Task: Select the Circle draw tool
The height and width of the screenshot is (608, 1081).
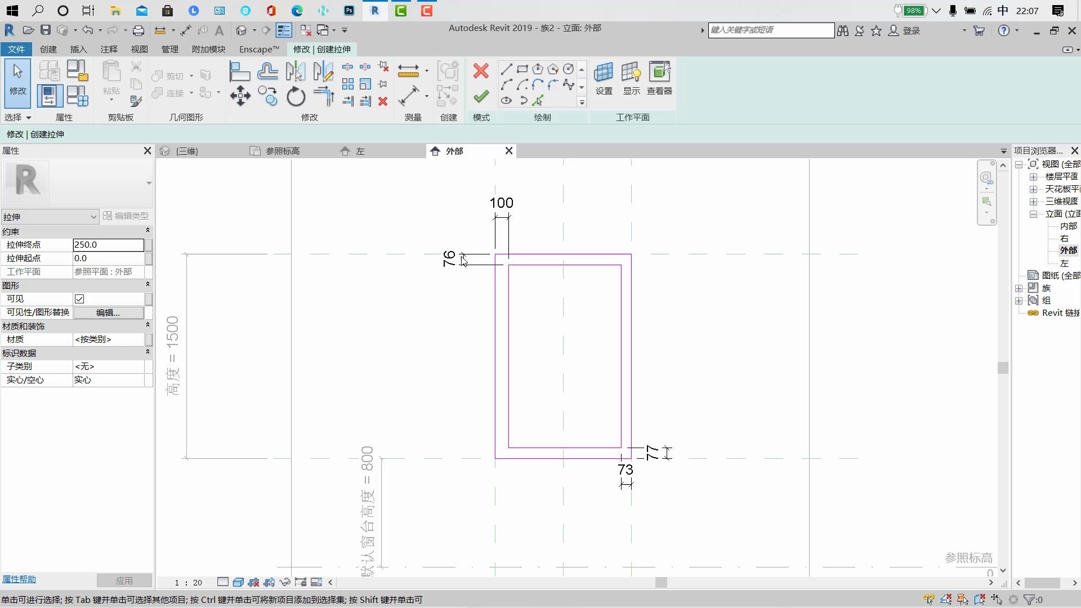Action: point(569,69)
